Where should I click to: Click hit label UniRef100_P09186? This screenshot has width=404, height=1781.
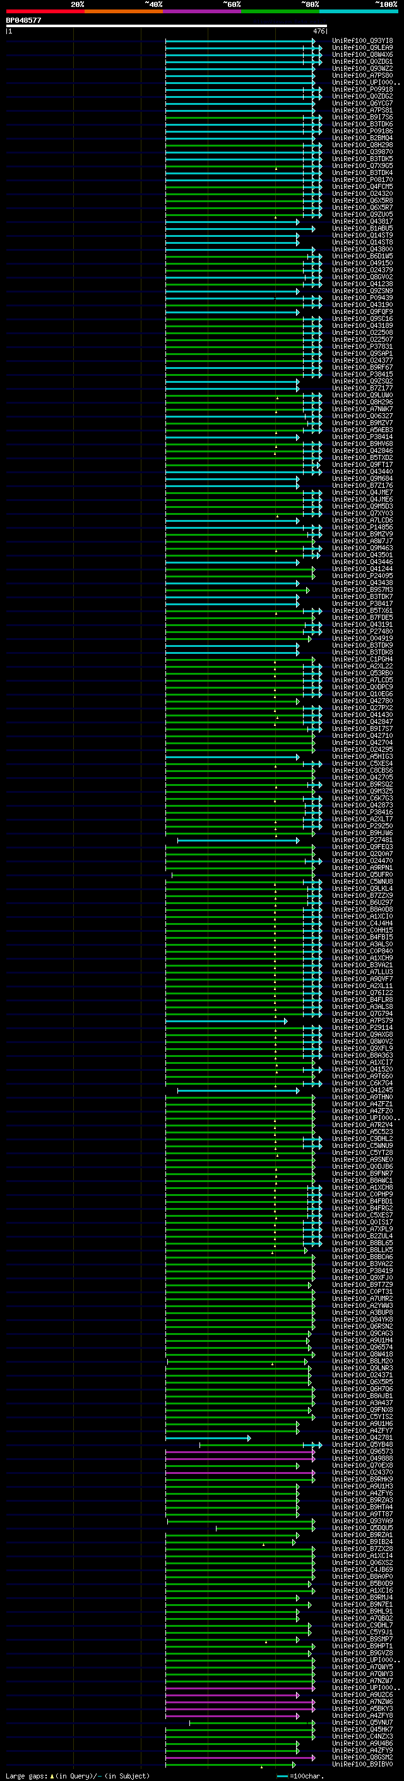pyautogui.click(x=362, y=131)
